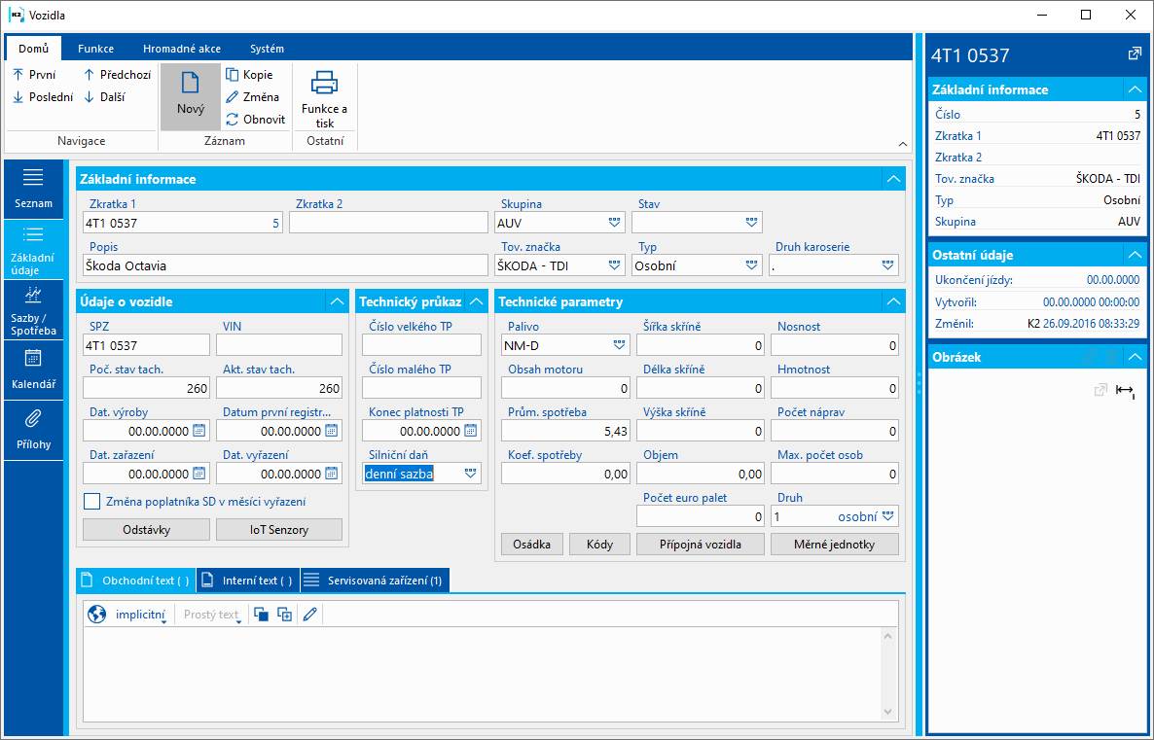Click the add-copy text icon with plus
This screenshot has height=740, width=1154.
(284, 615)
